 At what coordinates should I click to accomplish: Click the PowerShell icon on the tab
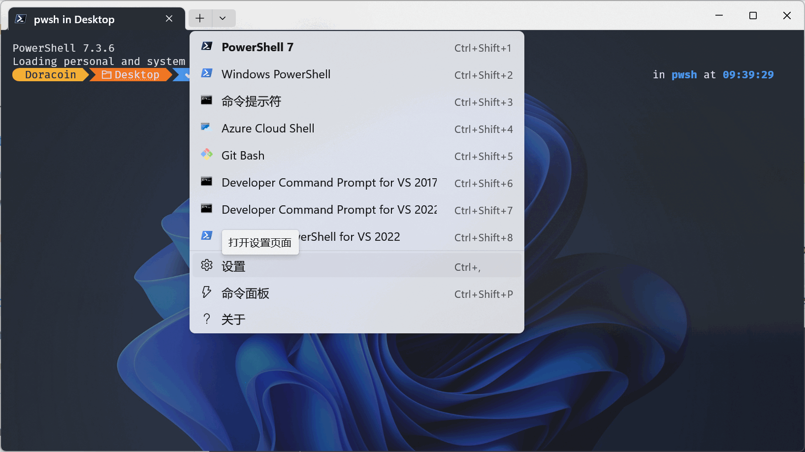click(x=21, y=19)
